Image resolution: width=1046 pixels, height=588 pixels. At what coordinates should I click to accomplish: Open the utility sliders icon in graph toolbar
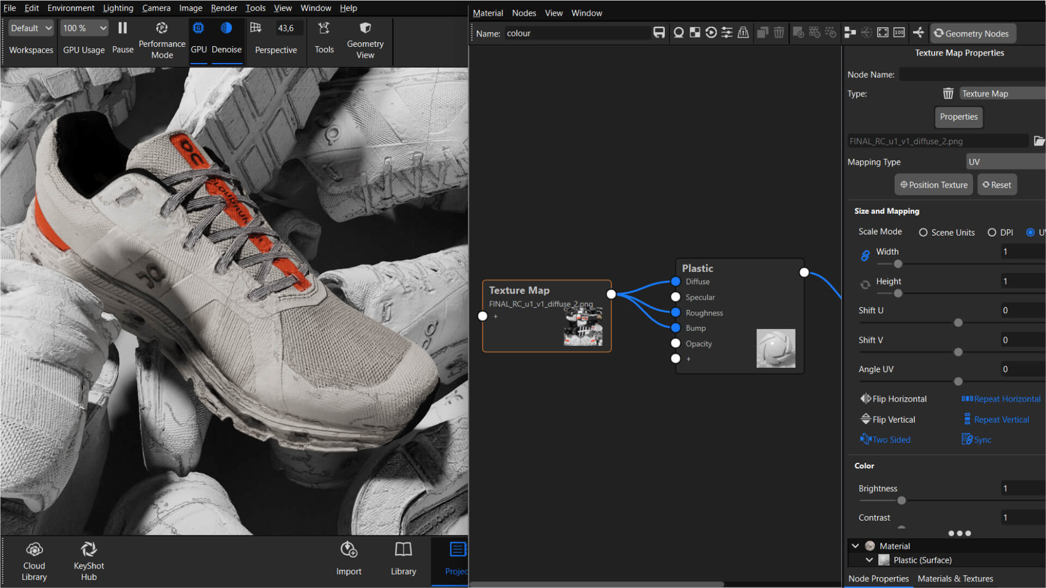point(727,33)
